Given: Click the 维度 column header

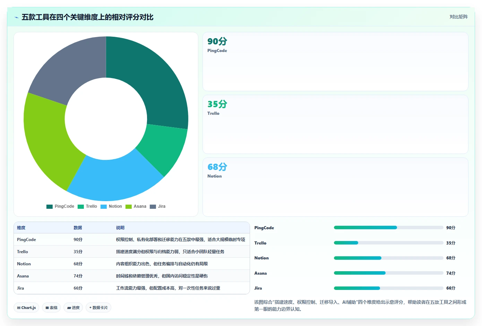Looking at the screenshot, I should point(21,228).
